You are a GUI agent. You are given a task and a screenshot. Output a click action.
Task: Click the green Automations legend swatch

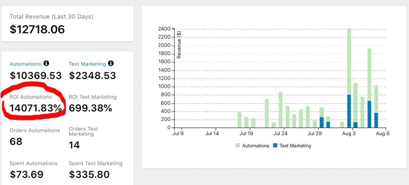coord(238,145)
